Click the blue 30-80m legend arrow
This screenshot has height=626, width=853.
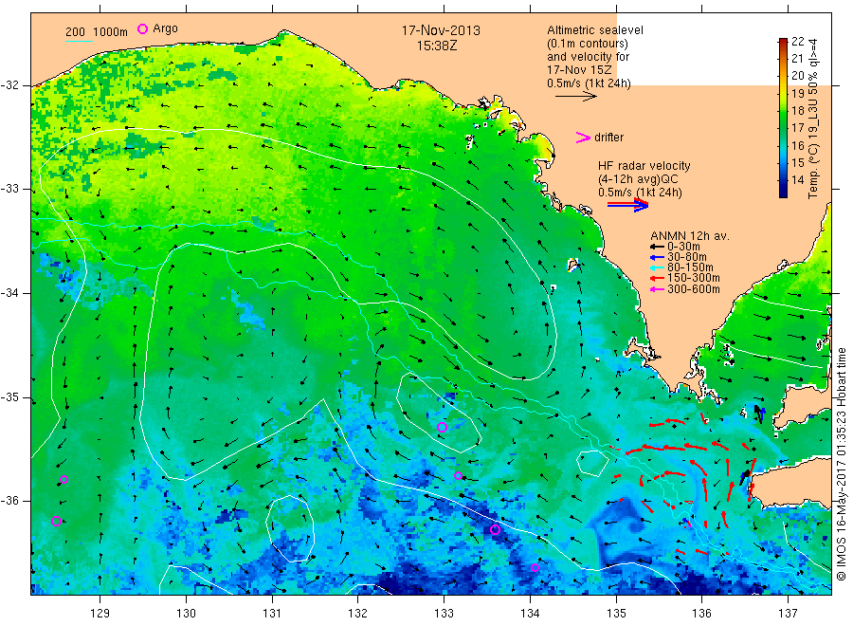point(657,257)
